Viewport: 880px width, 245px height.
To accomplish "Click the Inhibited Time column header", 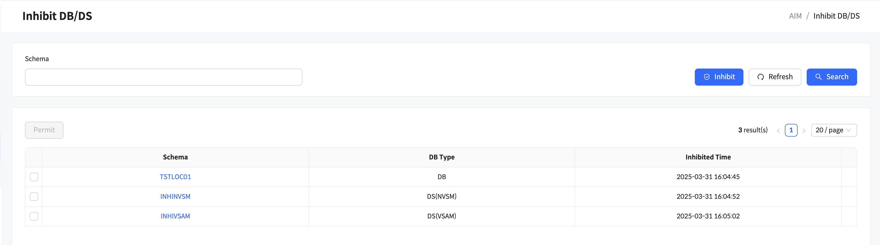I will pyautogui.click(x=708, y=157).
